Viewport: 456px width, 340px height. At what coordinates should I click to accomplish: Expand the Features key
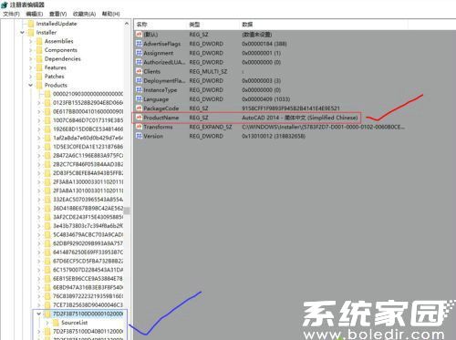coord(31,67)
